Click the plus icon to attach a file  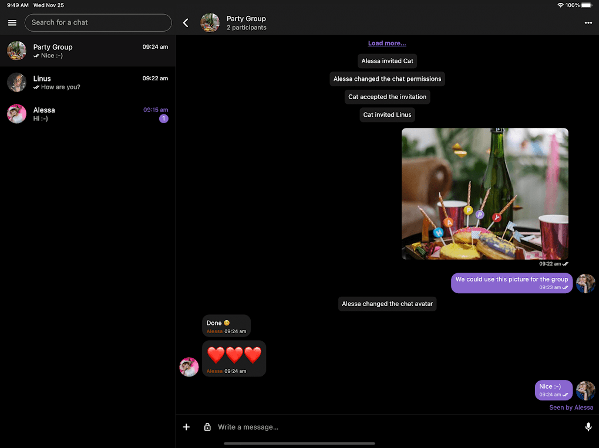(x=186, y=427)
